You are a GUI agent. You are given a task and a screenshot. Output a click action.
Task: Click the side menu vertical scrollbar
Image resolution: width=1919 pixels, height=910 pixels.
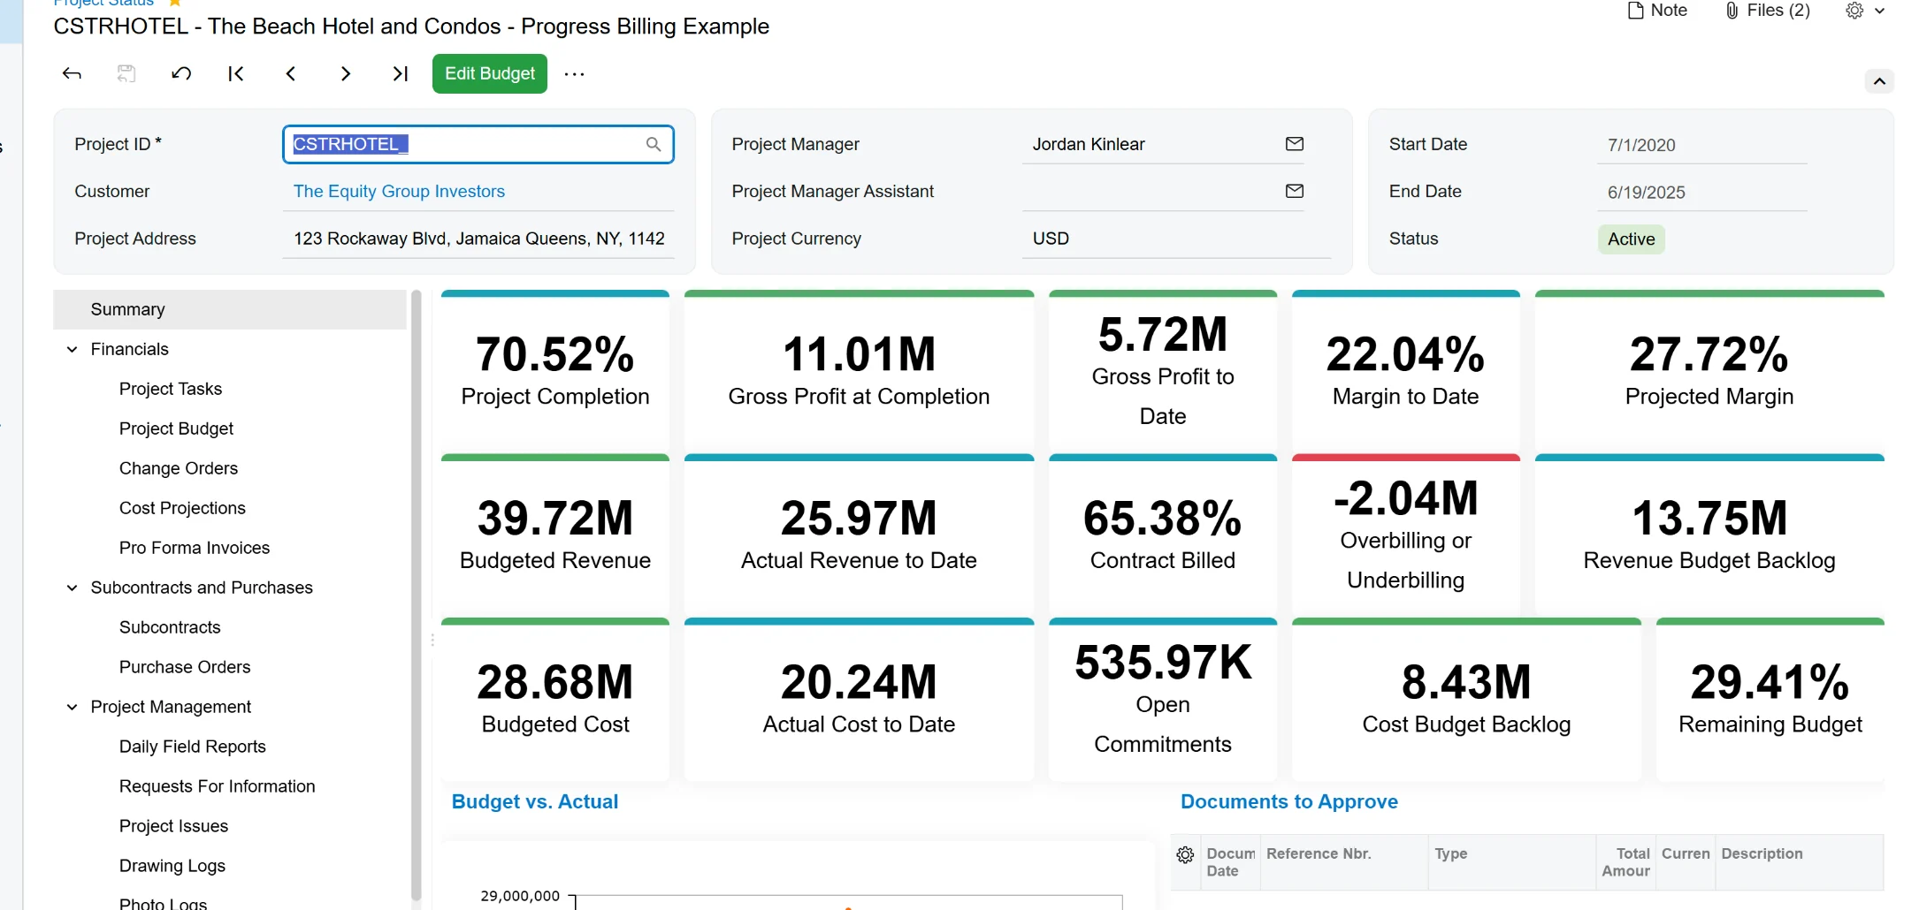pyautogui.click(x=416, y=596)
